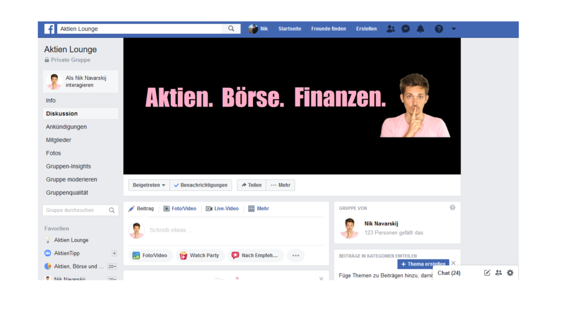The image size is (562, 316).
Task: Click the Teilen button
Action: pyautogui.click(x=251, y=185)
